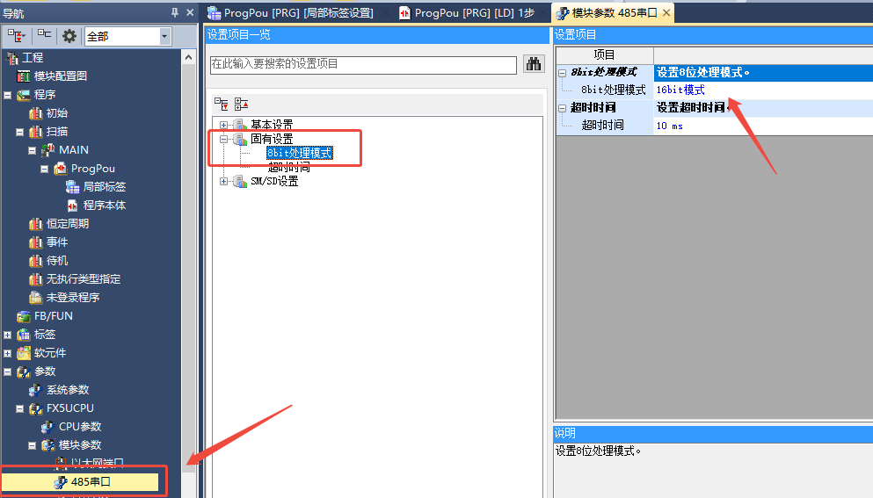Click the 16bit模式 setting value
The width and height of the screenshot is (873, 498).
pos(680,90)
